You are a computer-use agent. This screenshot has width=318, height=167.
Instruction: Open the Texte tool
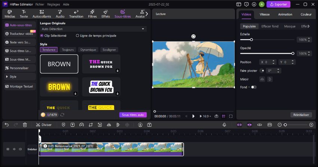pos(24,14)
